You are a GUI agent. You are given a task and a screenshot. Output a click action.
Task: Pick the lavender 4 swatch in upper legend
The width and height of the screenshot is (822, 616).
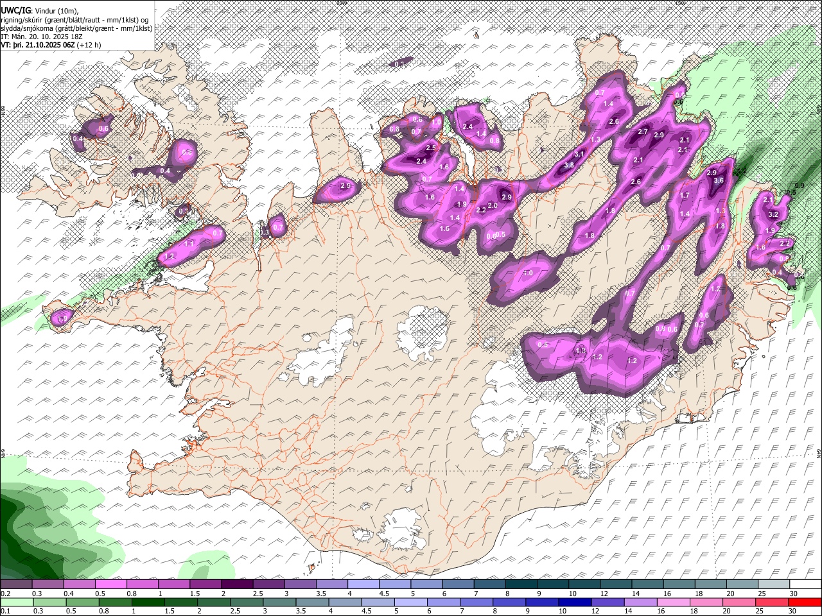pyautogui.click(x=363, y=585)
